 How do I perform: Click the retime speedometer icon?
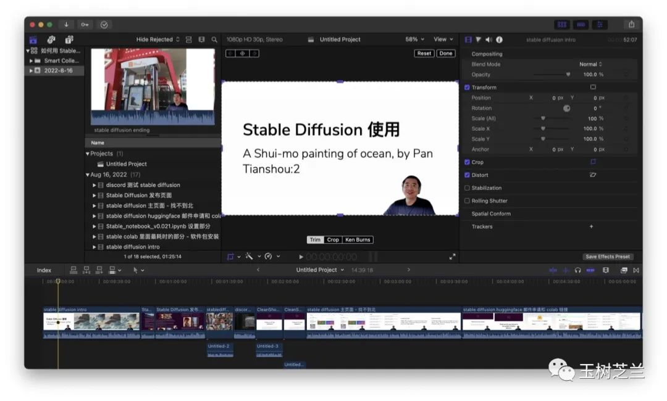click(x=269, y=257)
